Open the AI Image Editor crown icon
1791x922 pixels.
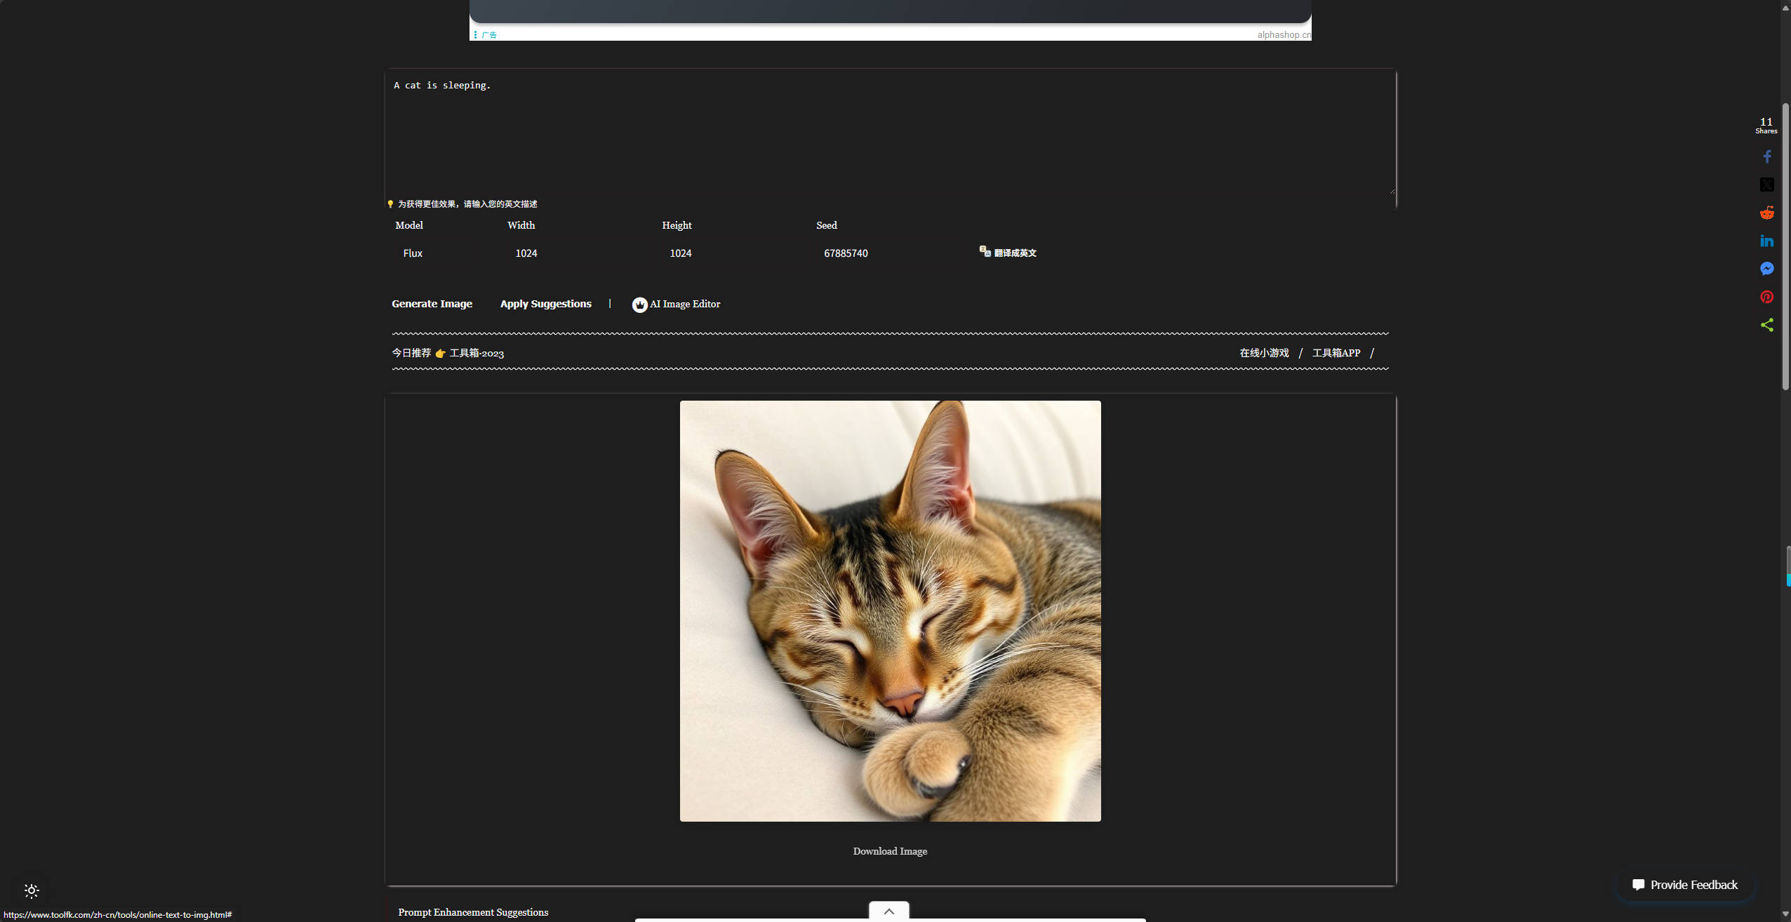[x=639, y=305]
